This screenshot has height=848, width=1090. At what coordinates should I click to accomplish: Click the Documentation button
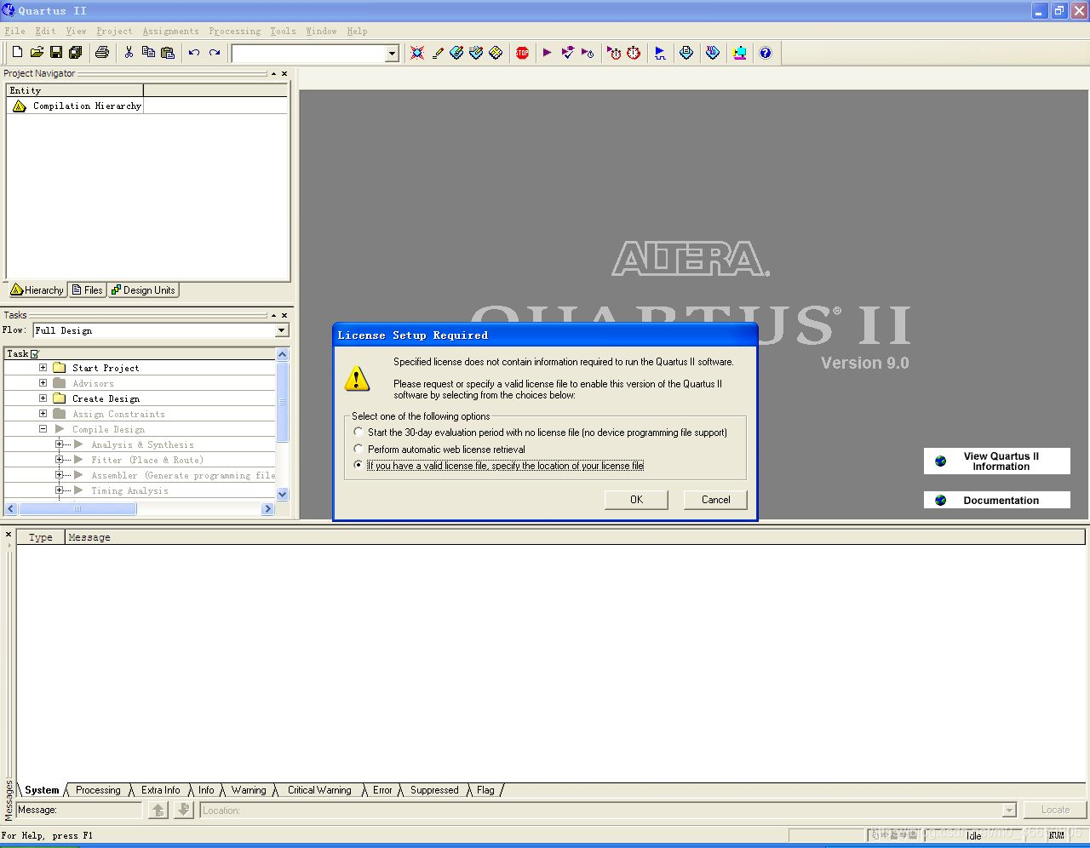pyautogui.click(x=997, y=501)
